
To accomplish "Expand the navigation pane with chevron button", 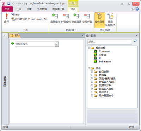I will click(5, 36).
